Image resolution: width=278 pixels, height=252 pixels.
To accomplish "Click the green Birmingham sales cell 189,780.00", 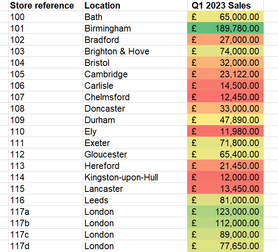I will 225,29.
